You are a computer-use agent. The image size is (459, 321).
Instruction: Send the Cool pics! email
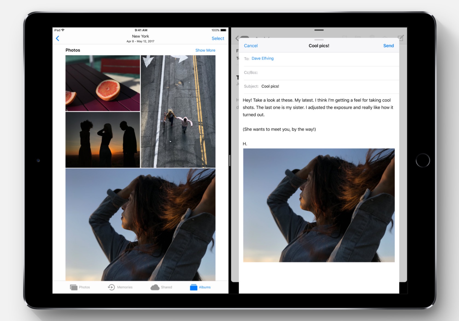[388, 46]
